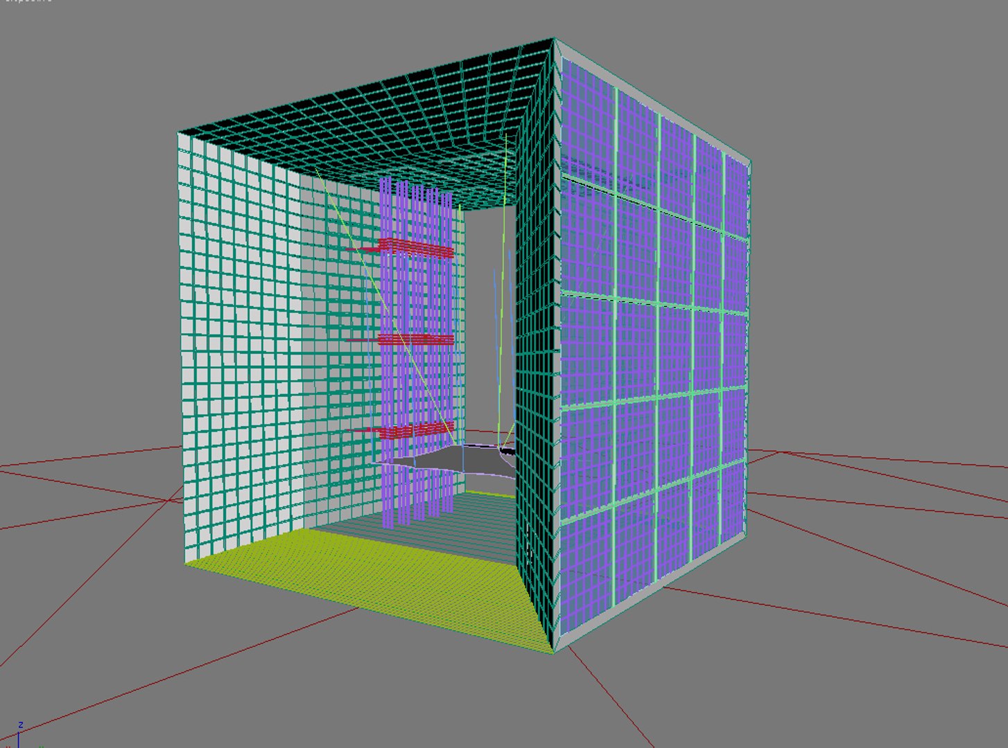Click the topmost red horizontal bar cluster
This screenshot has height=748, width=1008.
401,247
